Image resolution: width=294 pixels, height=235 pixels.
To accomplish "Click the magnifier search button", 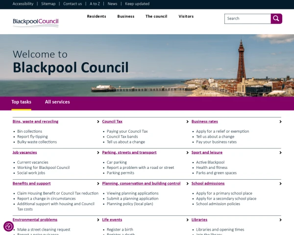I will (276, 19).
